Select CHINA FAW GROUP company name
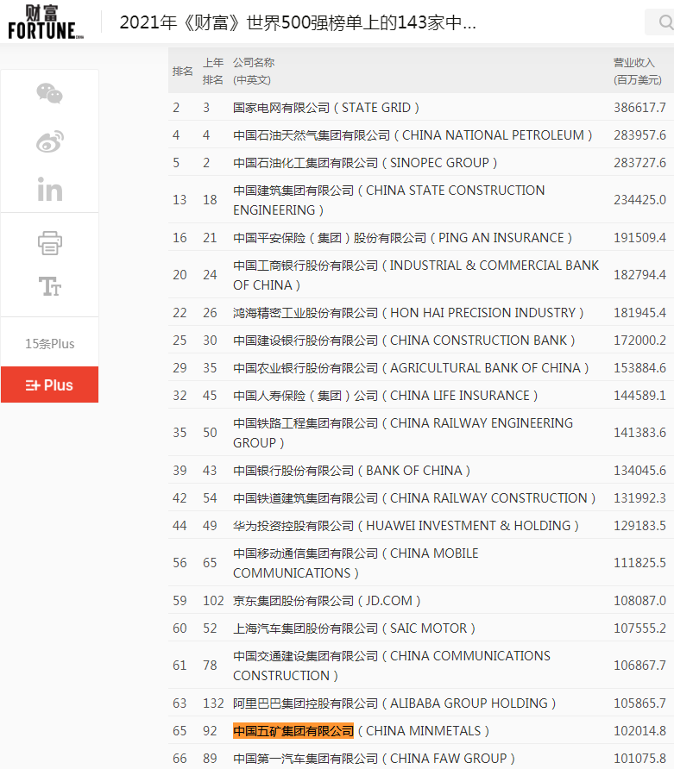This screenshot has width=674, height=769. 374,758
